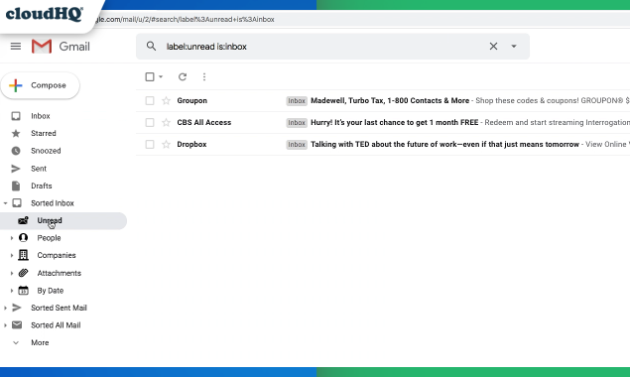Show more labels with More
The image size is (630, 377).
[40, 342]
